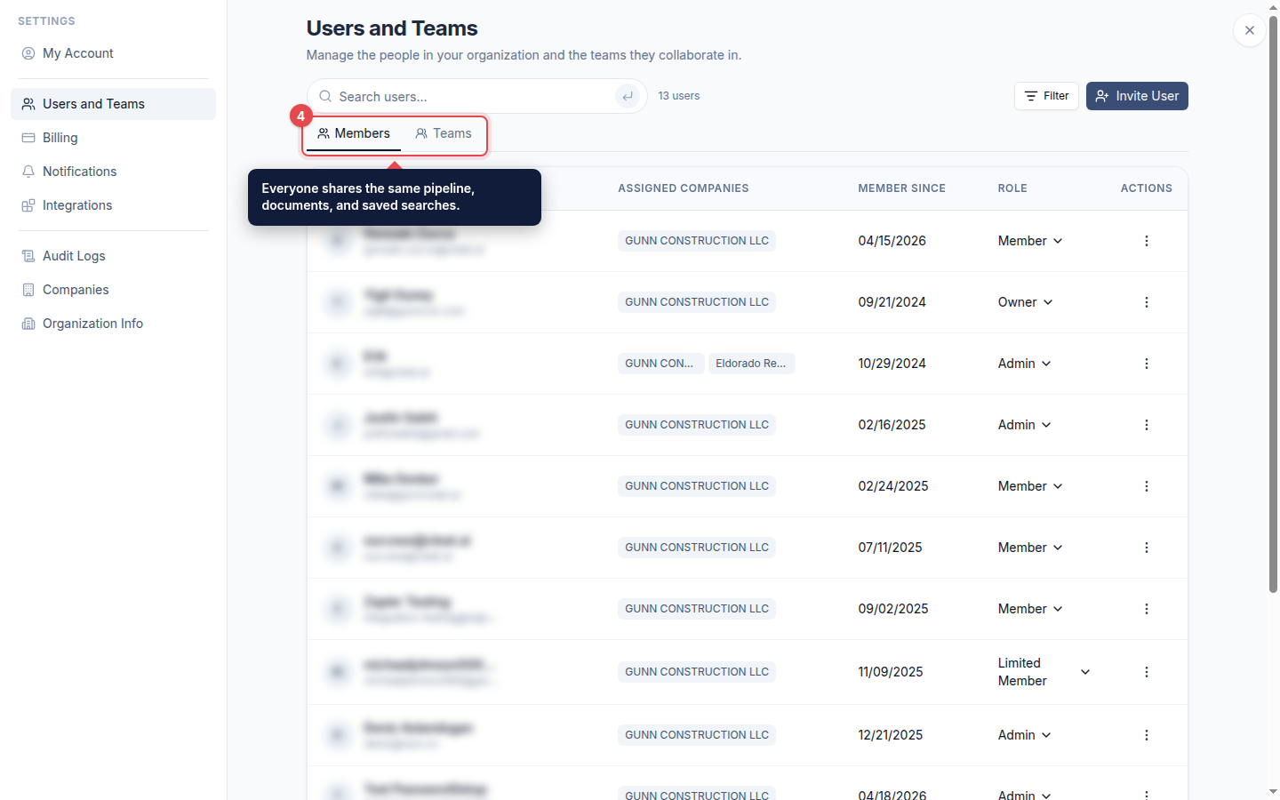1280x800 pixels.
Task: Open Member role dropdown for 07/11/2025 row
Action: pos(1030,548)
